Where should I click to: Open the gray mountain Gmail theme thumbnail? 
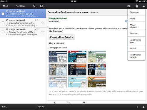pos(58,70)
